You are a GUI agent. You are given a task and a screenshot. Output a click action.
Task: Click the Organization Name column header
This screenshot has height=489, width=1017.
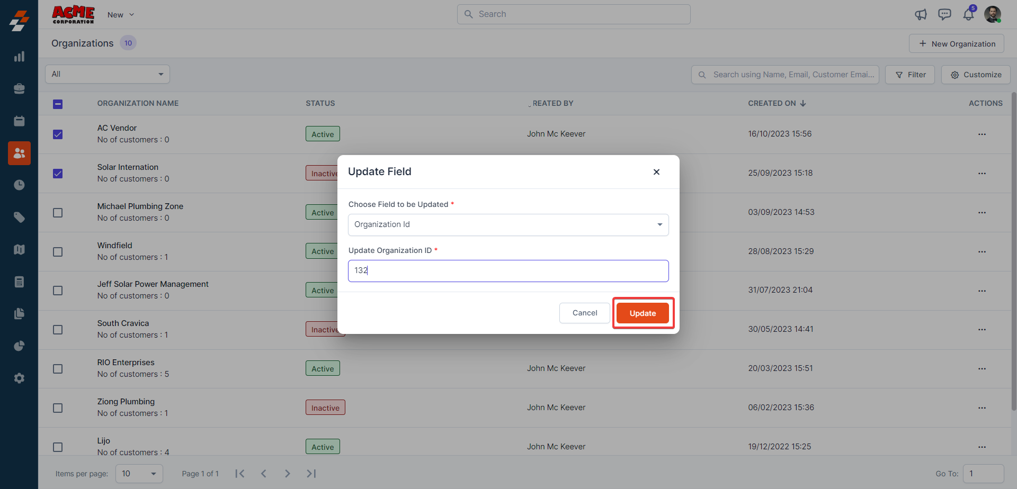pyautogui.click(x=138, y=103)
